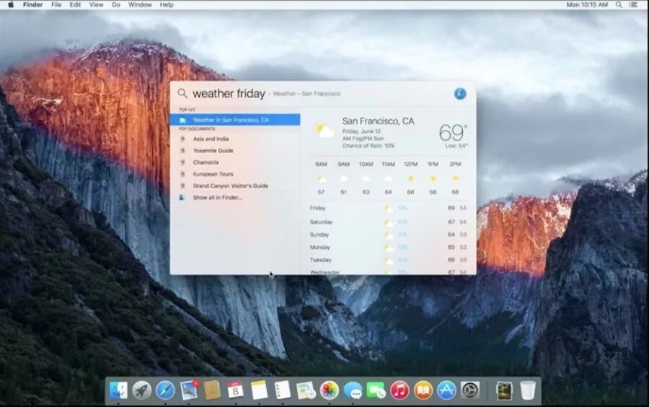
Task: Open FaceTime app in Dock
Action: [376, 390]
